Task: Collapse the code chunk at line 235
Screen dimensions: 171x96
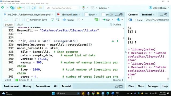Action: [15, 41]
